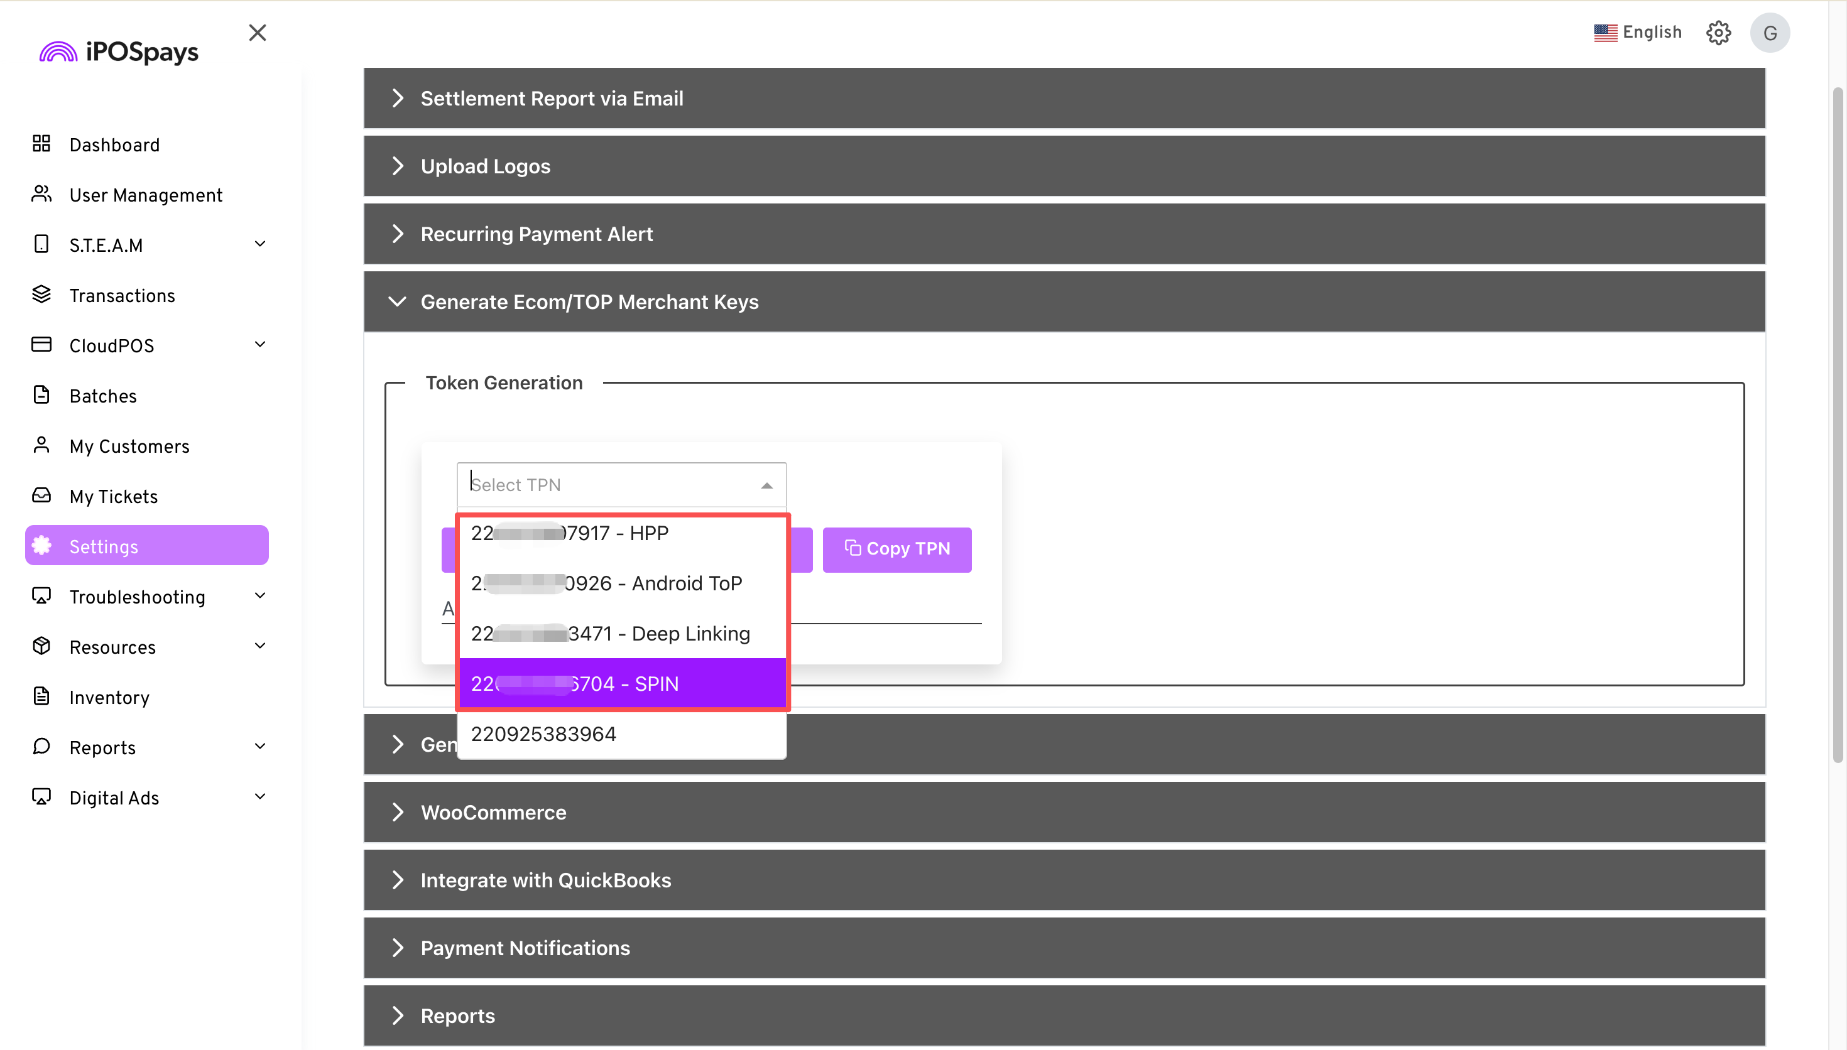Click the Transactions layers icon
The image size is (1847, 1050).
[41, 295]
